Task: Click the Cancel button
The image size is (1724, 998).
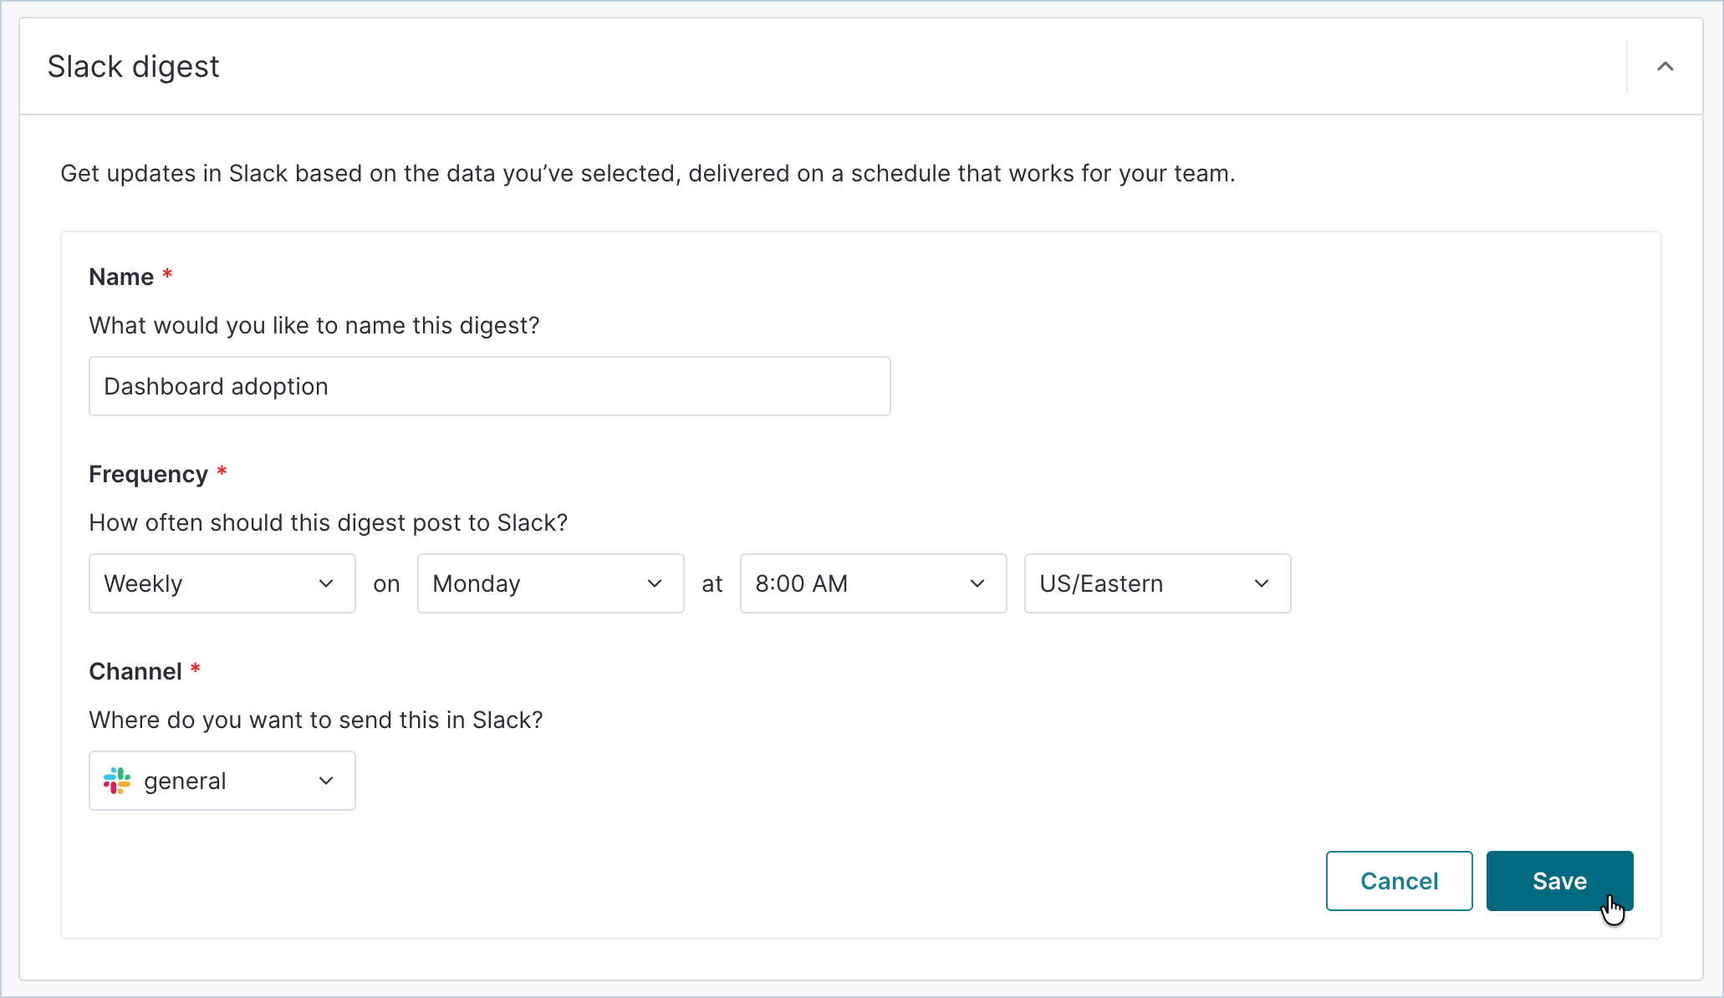Action: tap(1400, 881)
